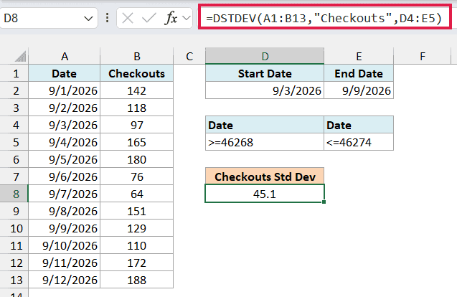
Task: Click the Checkouts value 76
Action: (x=137, y=176)
